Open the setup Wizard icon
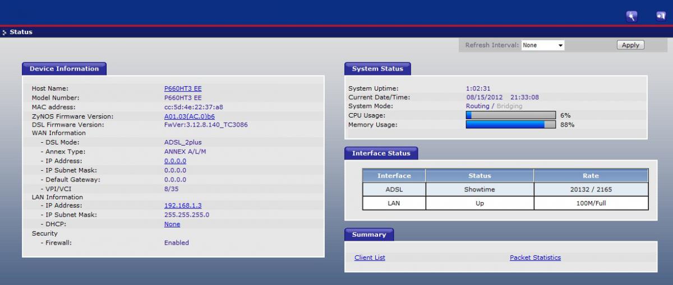The width and height of the screenshot is (673, 285). tap(631, 17)
